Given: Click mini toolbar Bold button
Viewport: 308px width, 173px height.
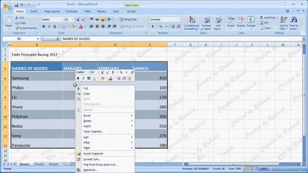Looking at the screenshot, I should tap(78, 78).
